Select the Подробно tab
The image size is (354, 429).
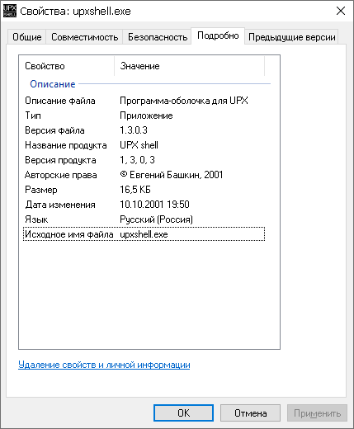pos(218,35)
